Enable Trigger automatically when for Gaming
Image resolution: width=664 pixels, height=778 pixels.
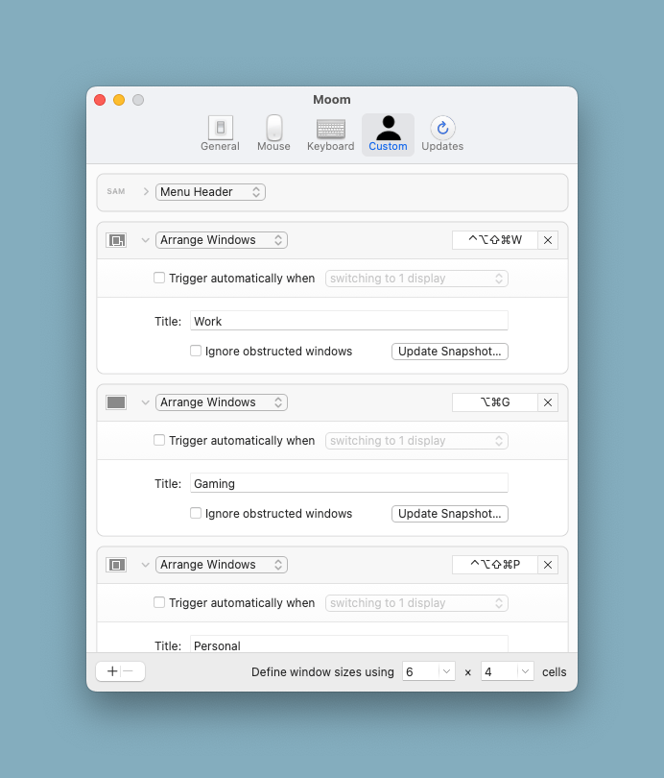tap(159, 440)
